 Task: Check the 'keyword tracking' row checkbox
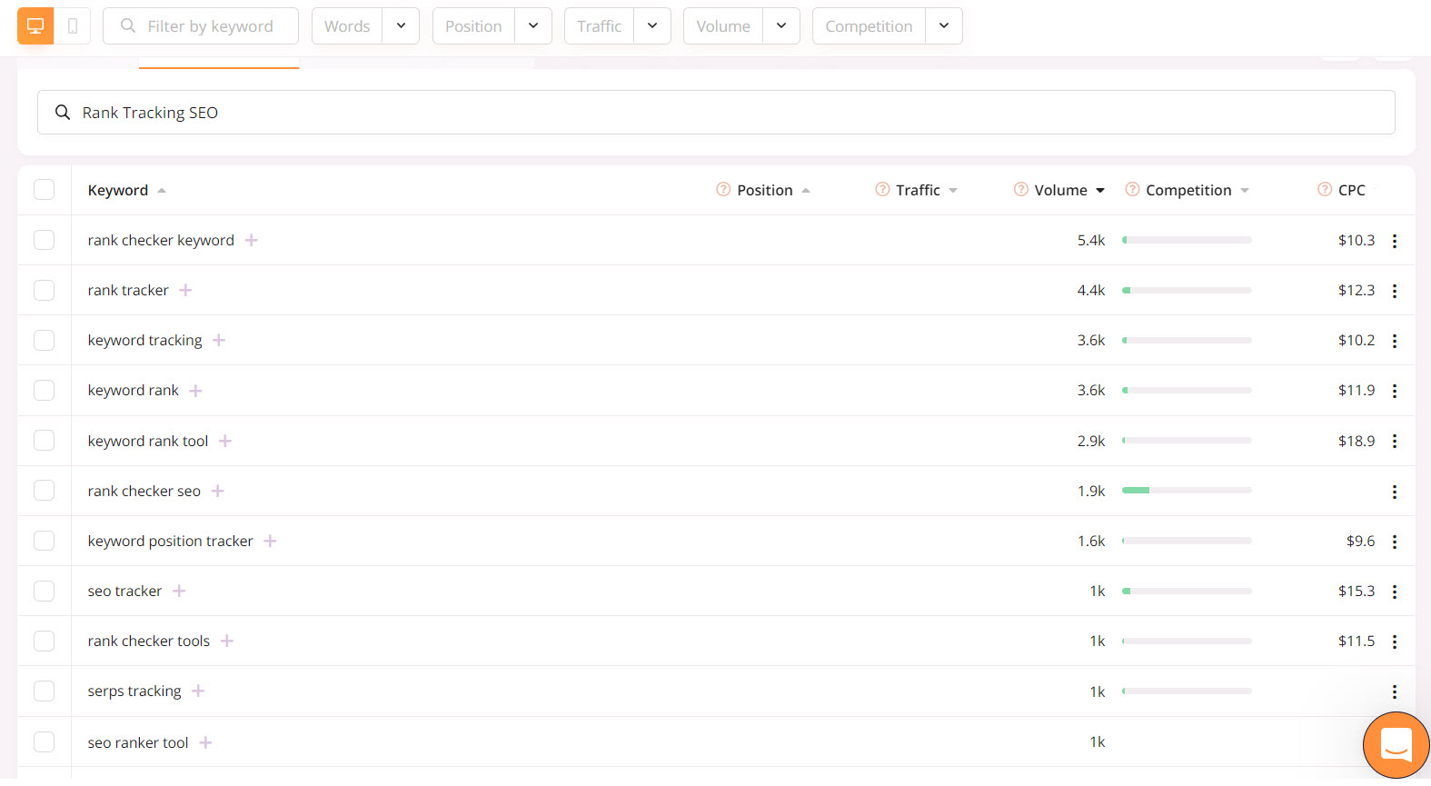(x=44, y=340)
